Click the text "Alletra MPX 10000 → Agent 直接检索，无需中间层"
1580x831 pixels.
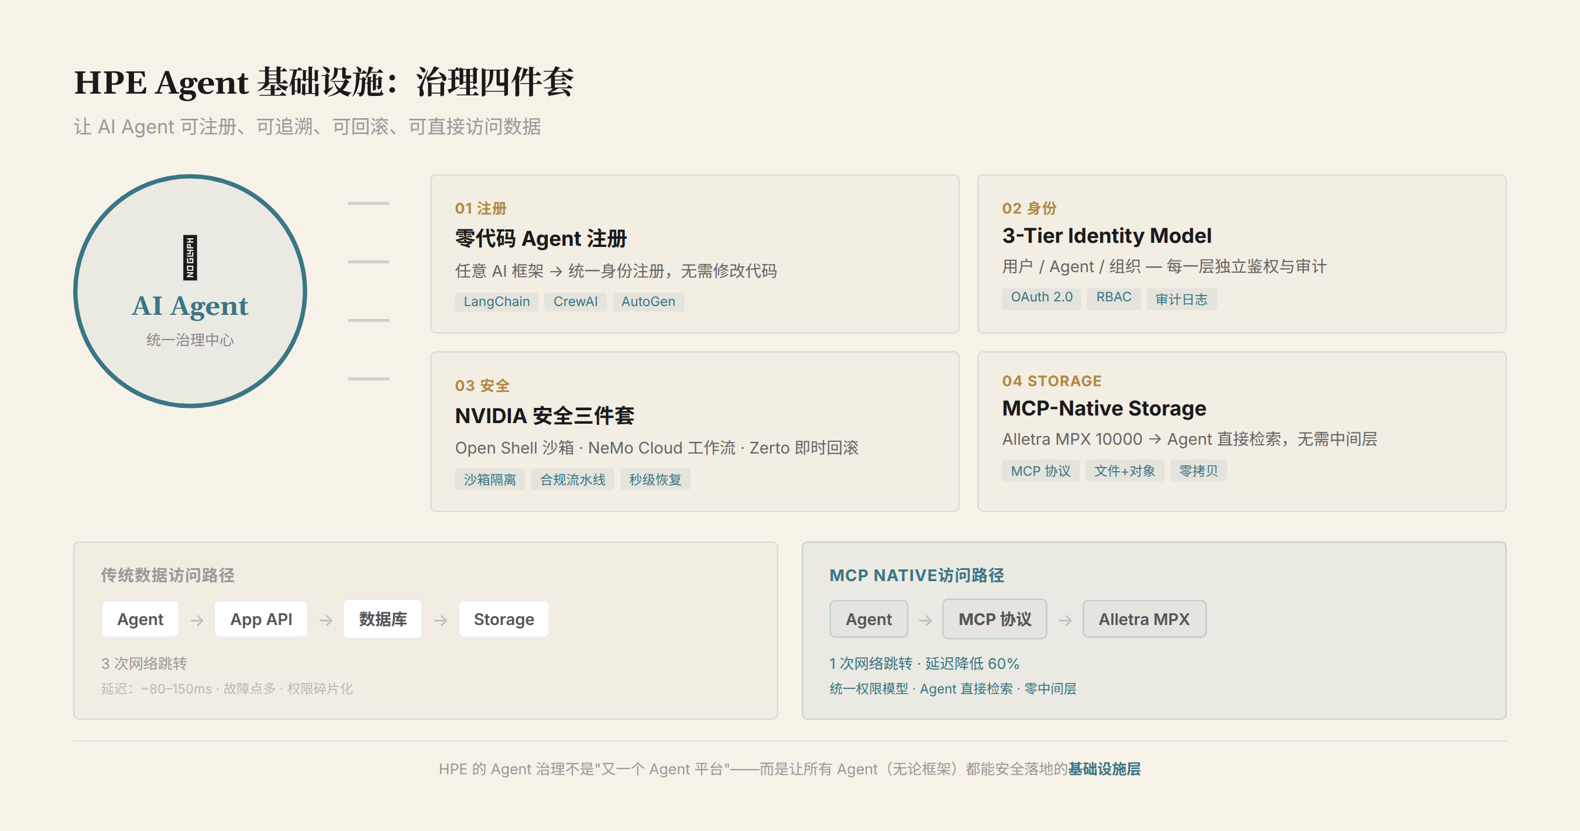pos(1190,439)
